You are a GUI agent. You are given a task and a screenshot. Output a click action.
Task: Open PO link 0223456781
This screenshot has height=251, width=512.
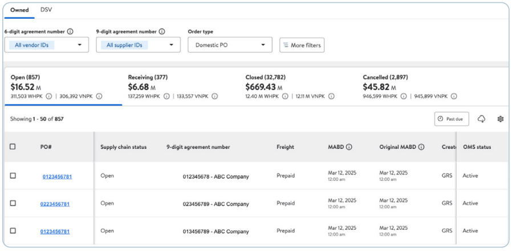pos(55,204)
